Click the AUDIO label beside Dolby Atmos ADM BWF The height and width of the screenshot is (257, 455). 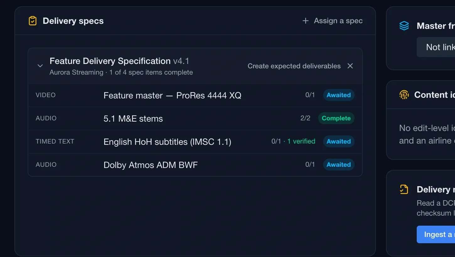pos(46,165)
